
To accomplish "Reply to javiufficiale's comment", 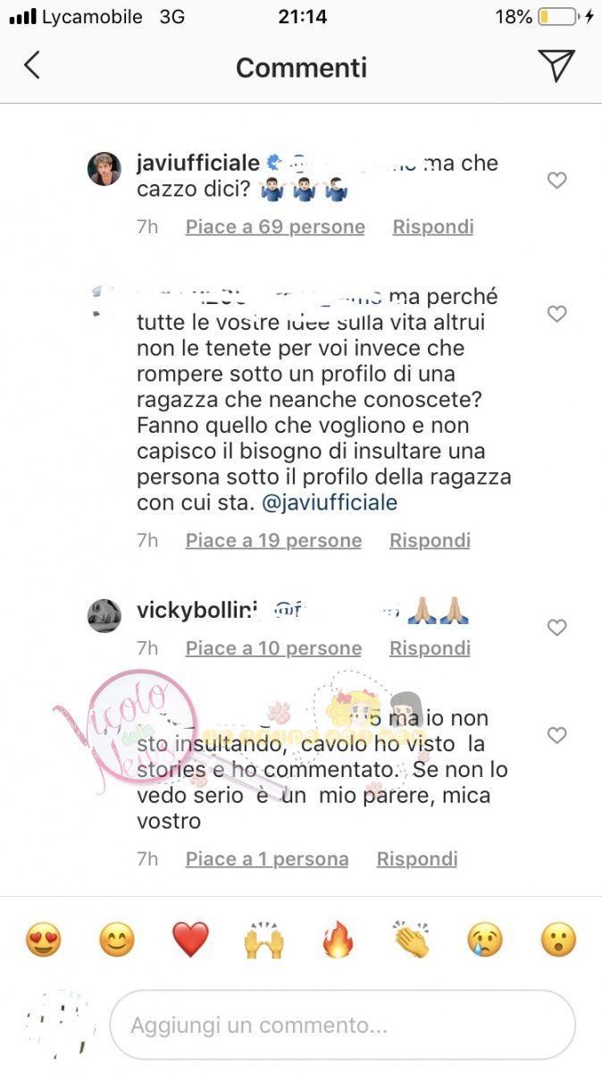I will pyautogui.click(x=433, y=227).
